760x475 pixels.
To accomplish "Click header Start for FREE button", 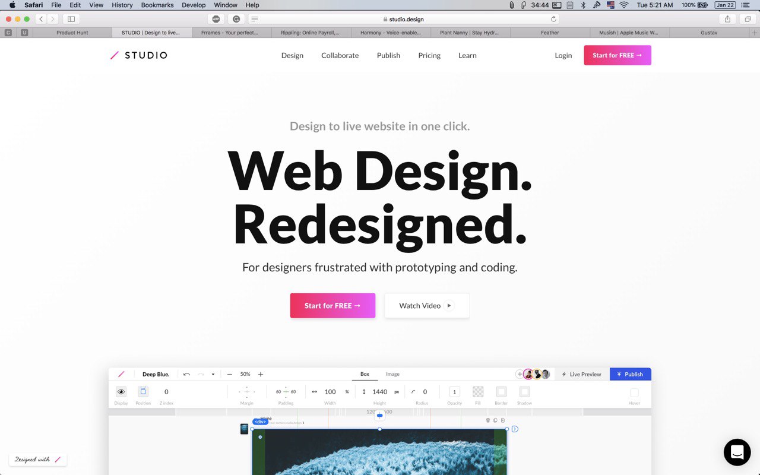I will click(617, 55).
